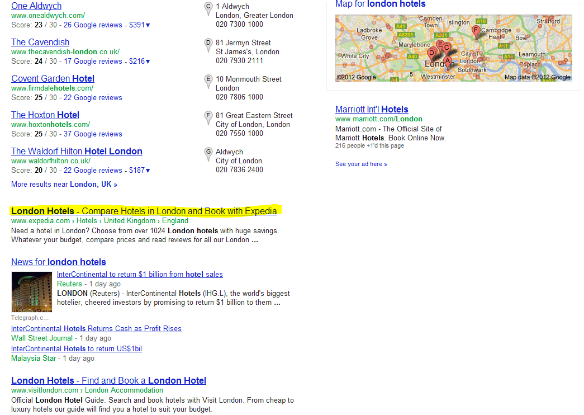Expand the $187 price dropdown for Waldorf Hilton
Viewport: 584px width, 415px height.
click(140, 171)
